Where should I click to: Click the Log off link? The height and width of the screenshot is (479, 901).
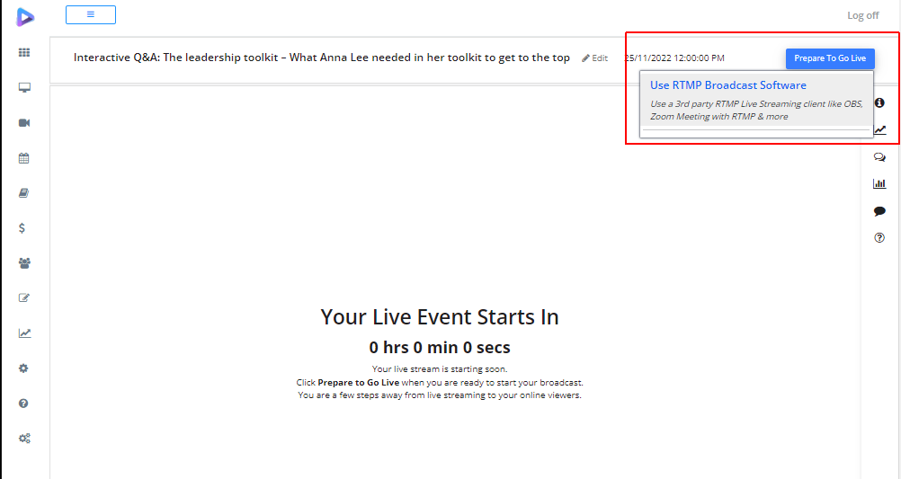(863, 15)
